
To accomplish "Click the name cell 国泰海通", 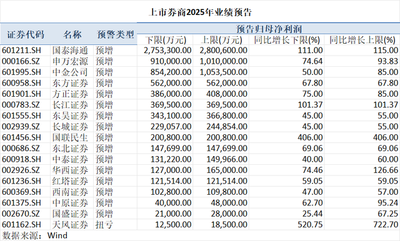I will 70,50.
